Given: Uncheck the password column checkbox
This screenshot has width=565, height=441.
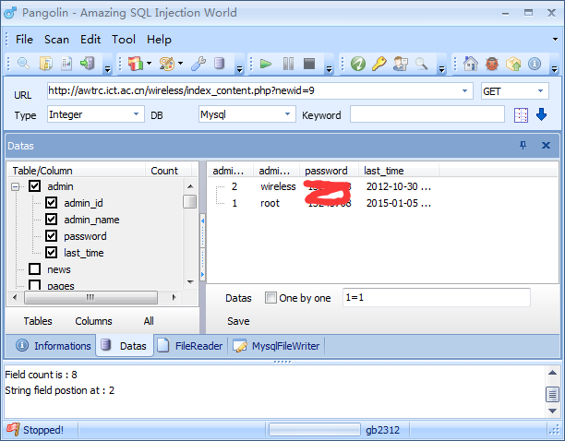Looking at the screenshot, I should (51, 236).
